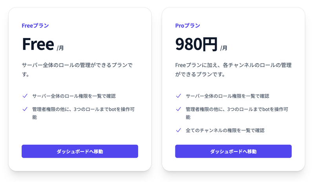The image size is (314, 182).
Task: Click the /月 label next to Free price
Action: 60,48
